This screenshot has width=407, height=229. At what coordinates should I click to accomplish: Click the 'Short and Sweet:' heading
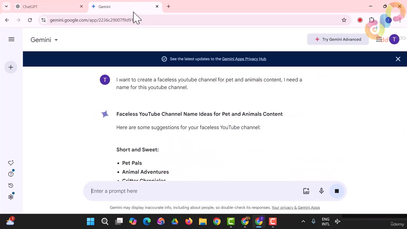(137, 149)
